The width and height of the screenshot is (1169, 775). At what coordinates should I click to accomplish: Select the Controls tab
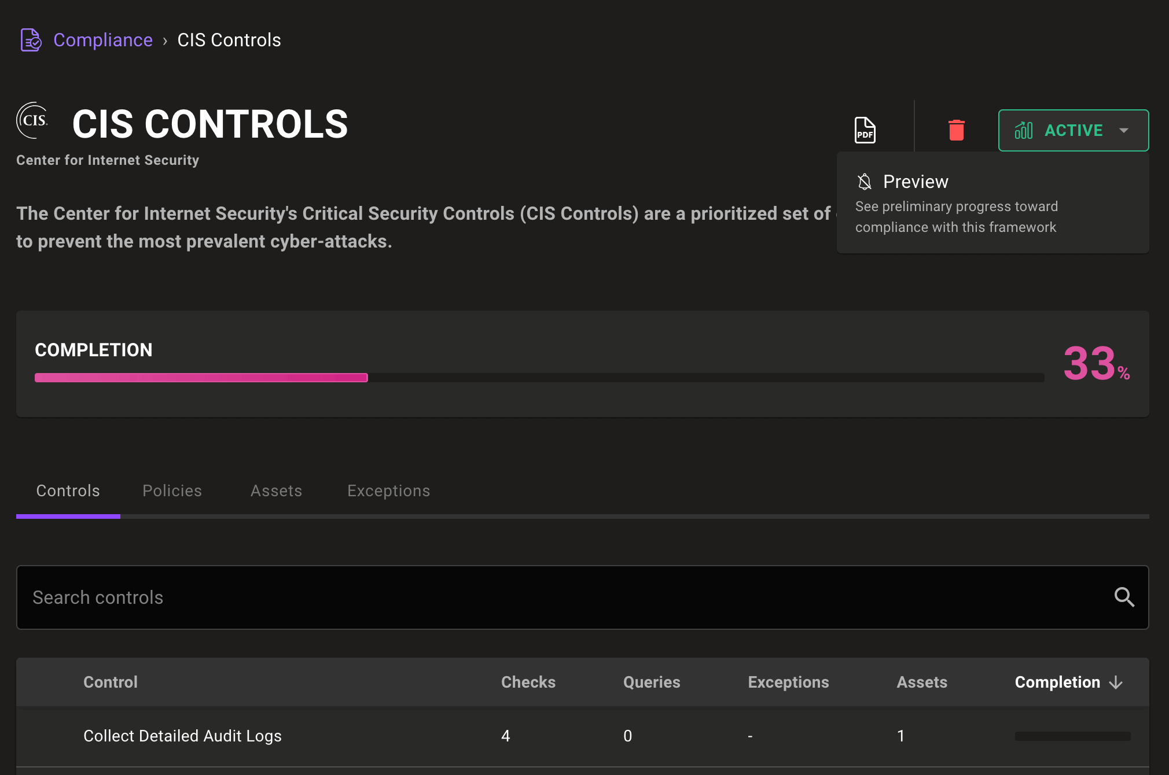coord(68,491)
